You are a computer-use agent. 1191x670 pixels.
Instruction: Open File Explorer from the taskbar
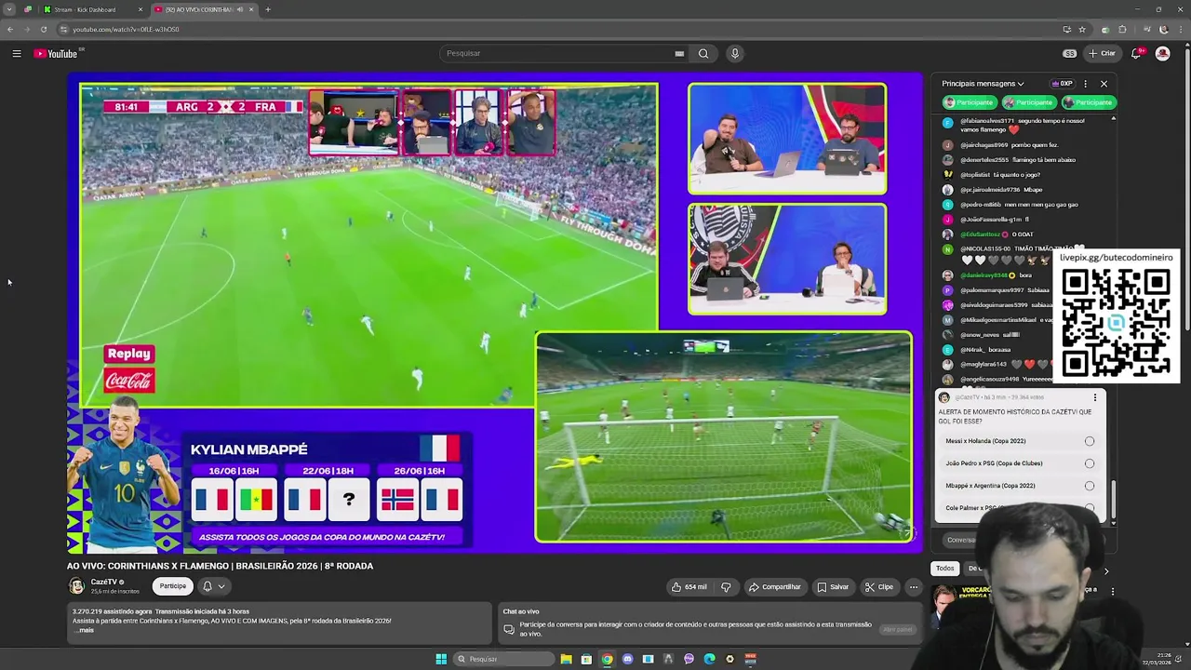(566, 659)
